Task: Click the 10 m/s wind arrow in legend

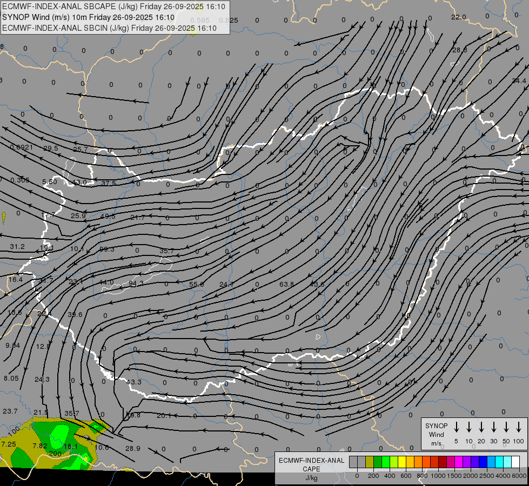Action: (468, 427)
